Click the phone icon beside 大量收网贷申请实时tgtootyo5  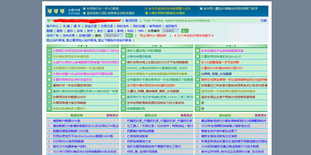click(x=197, y=57)
